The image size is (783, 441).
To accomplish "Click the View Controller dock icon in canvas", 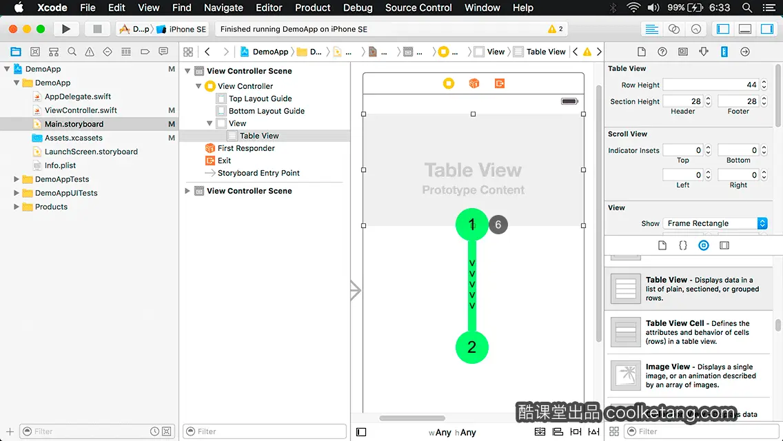I will point(449,83).
